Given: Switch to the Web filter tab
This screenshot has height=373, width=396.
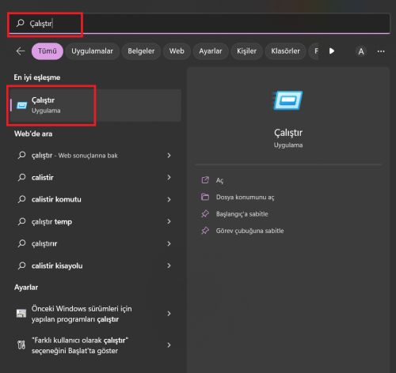Looking at the screenshot, I should point(177,51).
